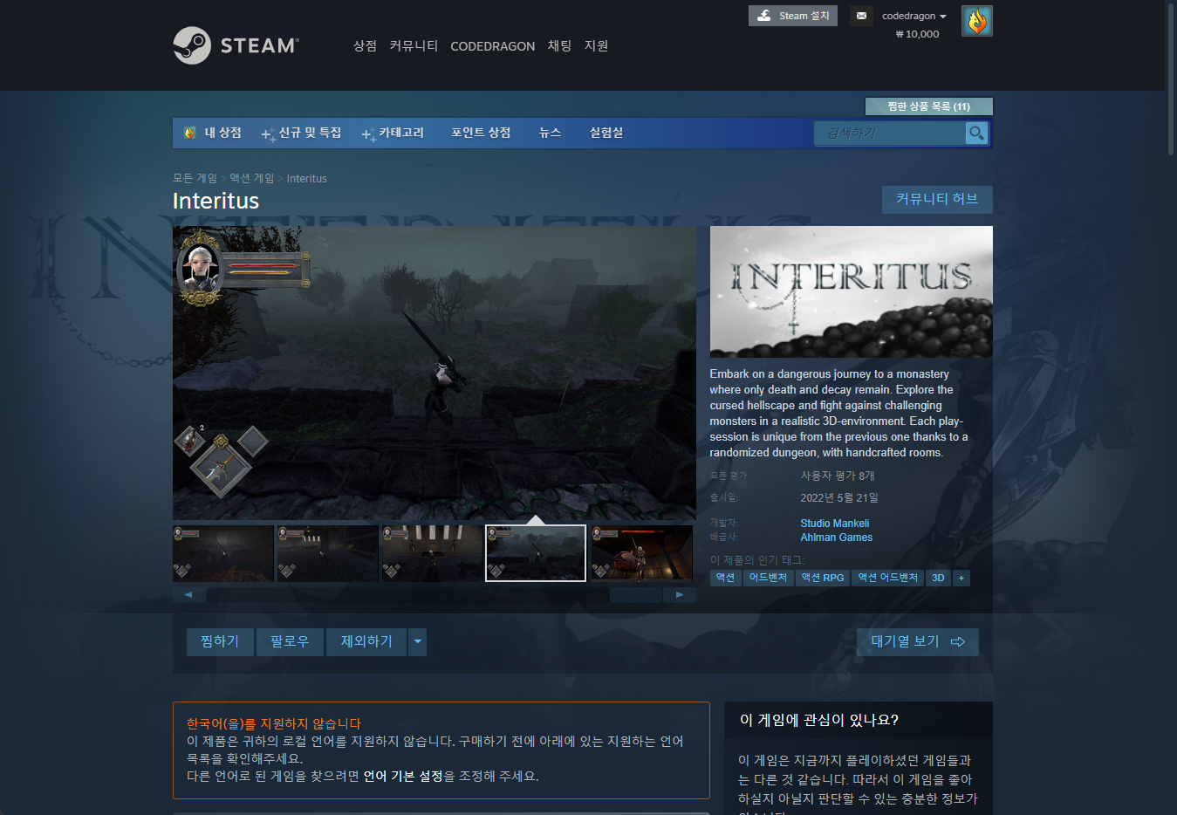
Task: Click the 어드벤처 tag
Action: tap(768, 578)
